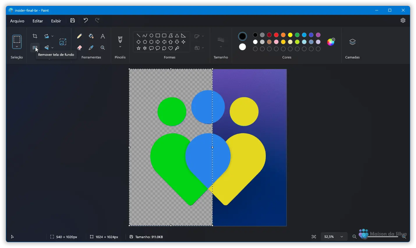Open the Arquivo menu
This screenshot has width=416, height=248.
17,21
